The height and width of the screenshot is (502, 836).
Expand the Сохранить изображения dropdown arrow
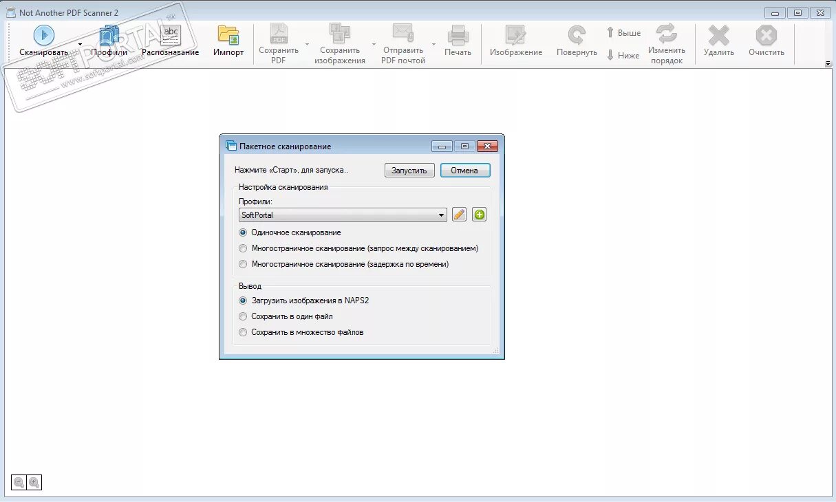pyautogui.click(x=374, y=43)
